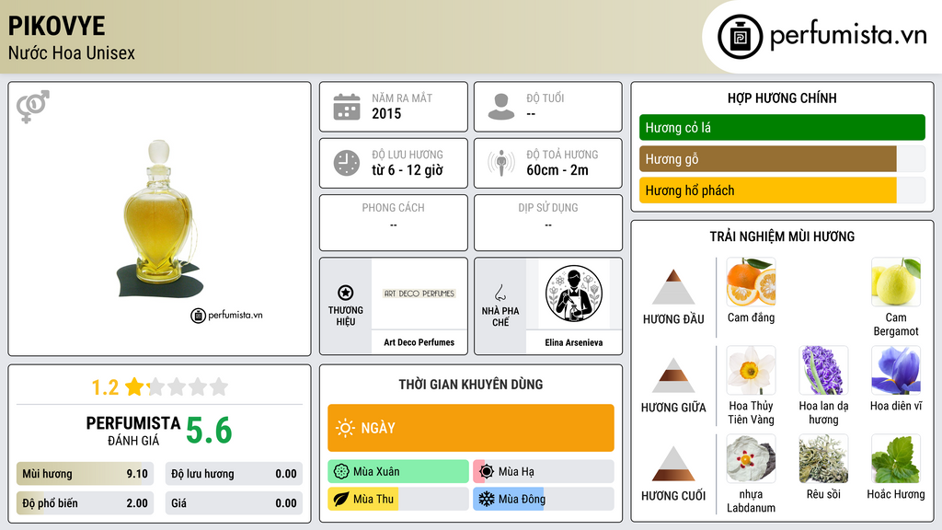Click the Hương đầu pyramid icon
The width and height of the screenshot is (942, 530).
tap(673, 287)
